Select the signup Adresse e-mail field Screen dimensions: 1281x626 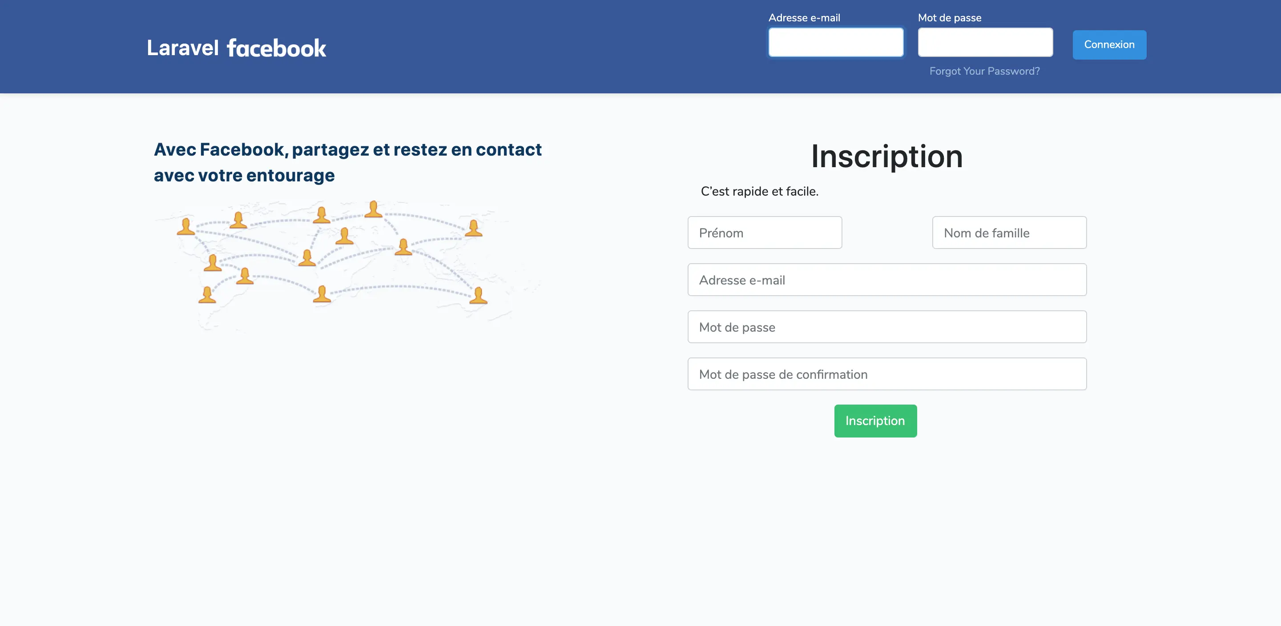coord(886,280)
